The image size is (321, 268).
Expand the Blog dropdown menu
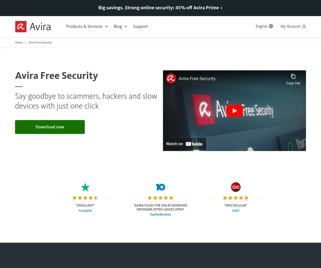click(x=120, y=27)
